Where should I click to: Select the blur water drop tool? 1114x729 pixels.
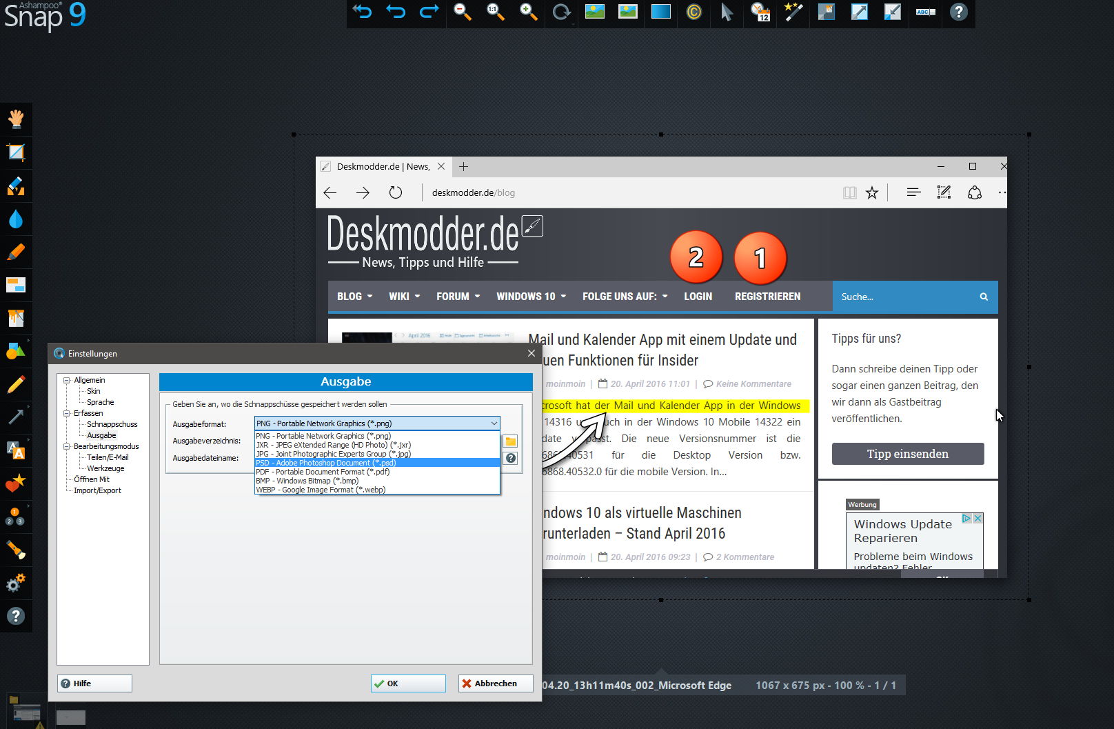[x=16, y=219]
